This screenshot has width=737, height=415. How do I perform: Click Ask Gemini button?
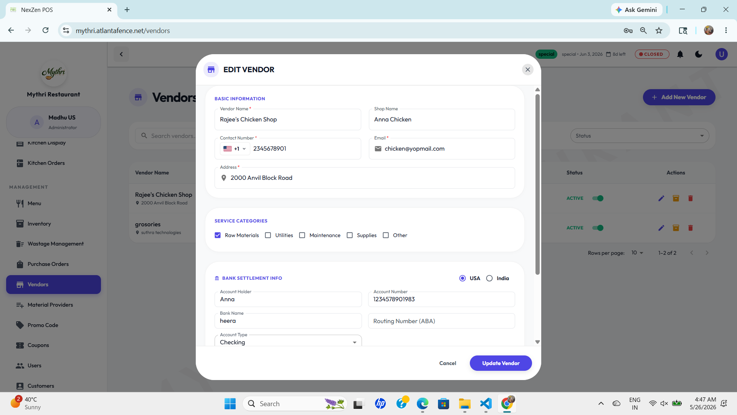pyautogui.click(x=636, y=10)
